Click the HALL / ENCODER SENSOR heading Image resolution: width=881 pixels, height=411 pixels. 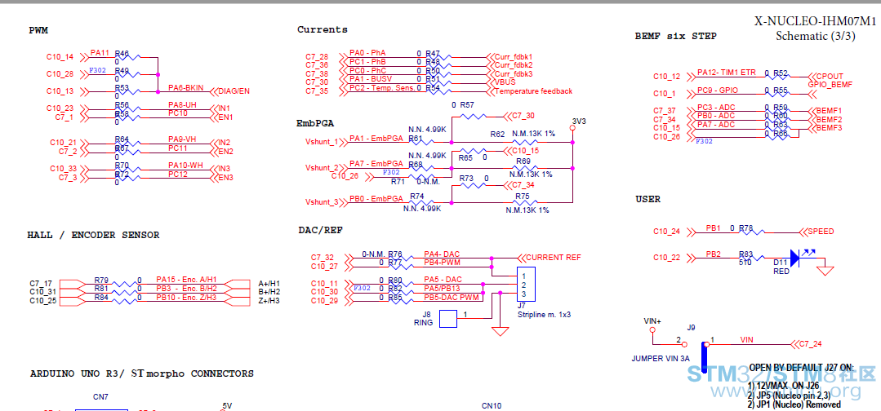click(x=93, y=235)
